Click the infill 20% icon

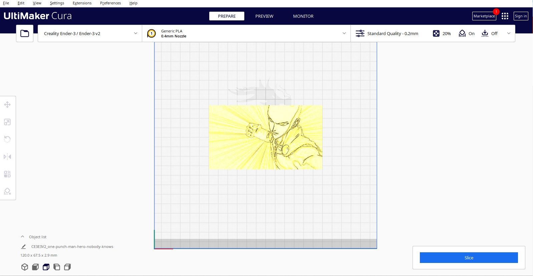pyautogui.click(x=436, y=33)
